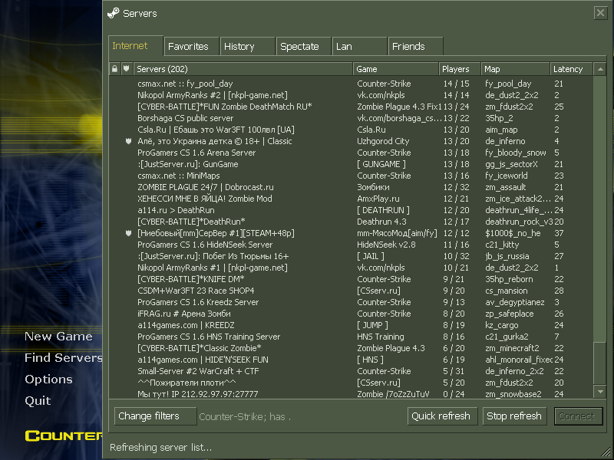Select Borshaga CS public server row
Viewport: 614px width, 460px height.
coord(352,118)
